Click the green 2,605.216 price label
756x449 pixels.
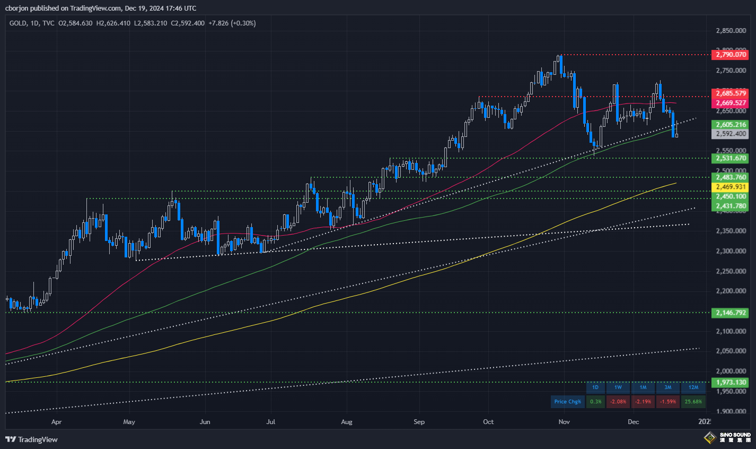(x=731, y=125)
